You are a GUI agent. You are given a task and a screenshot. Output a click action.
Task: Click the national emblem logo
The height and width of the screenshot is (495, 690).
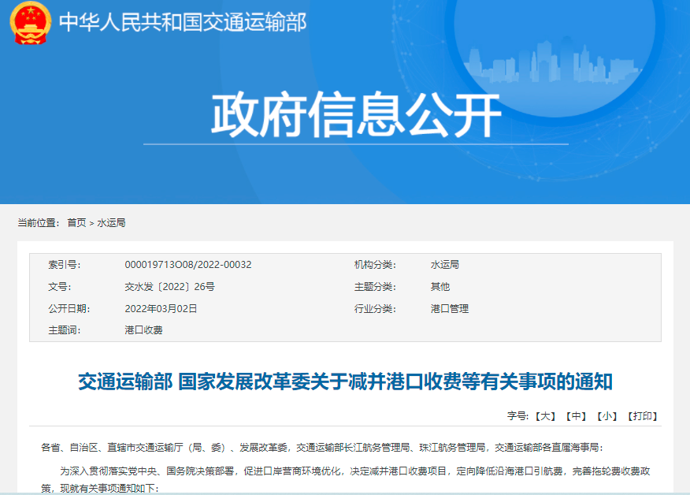pyautogui.click(x=30, y=22)
